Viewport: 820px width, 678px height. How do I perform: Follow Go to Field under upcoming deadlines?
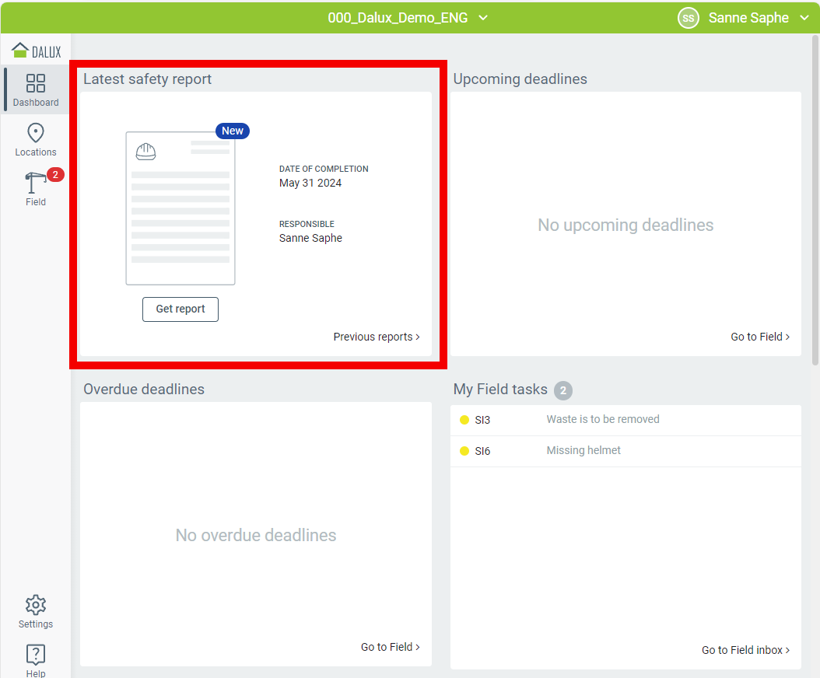pos(760,337)
